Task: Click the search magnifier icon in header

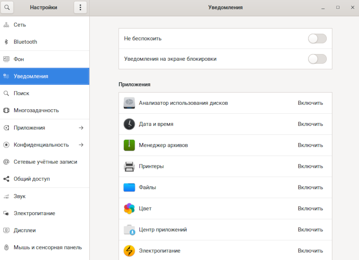Action: click(7, 7)
